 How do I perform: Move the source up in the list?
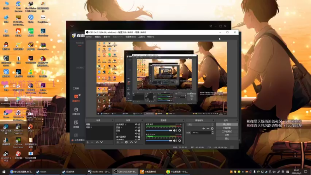131,142
